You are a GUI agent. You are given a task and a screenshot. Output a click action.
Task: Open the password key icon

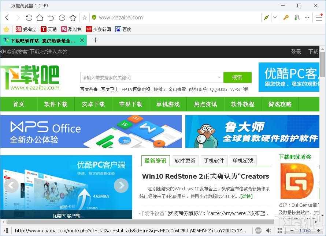click(x=286, y=18)
